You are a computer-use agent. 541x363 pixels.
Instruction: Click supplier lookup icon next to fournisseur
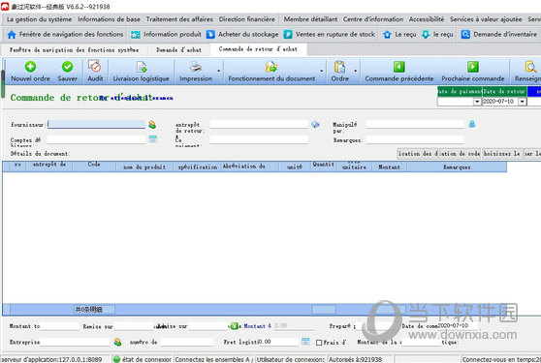coord(152,124)
